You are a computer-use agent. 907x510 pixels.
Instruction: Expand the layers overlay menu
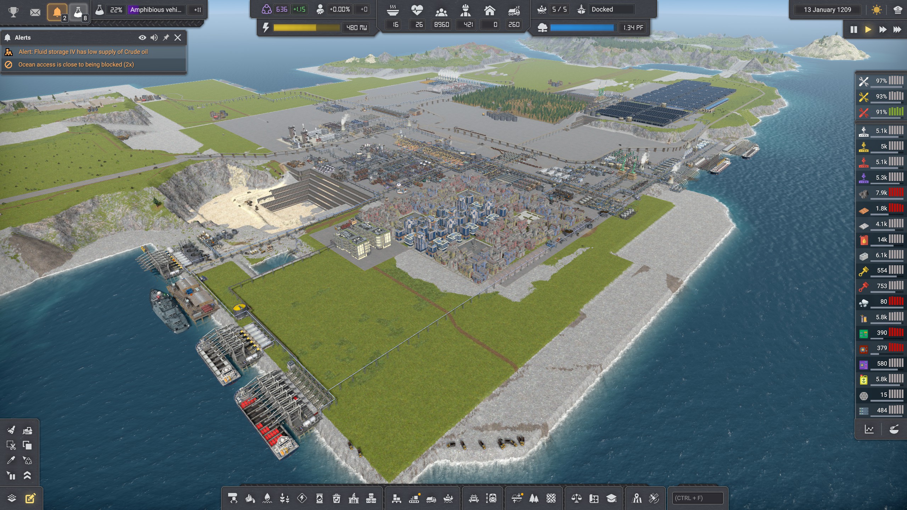coord(12,498)
